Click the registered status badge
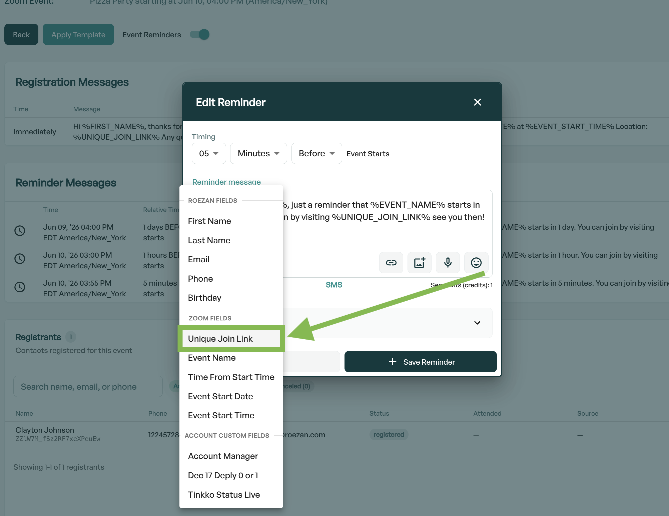The height and width of the screenshot is (516, 669). pos(389,435)
